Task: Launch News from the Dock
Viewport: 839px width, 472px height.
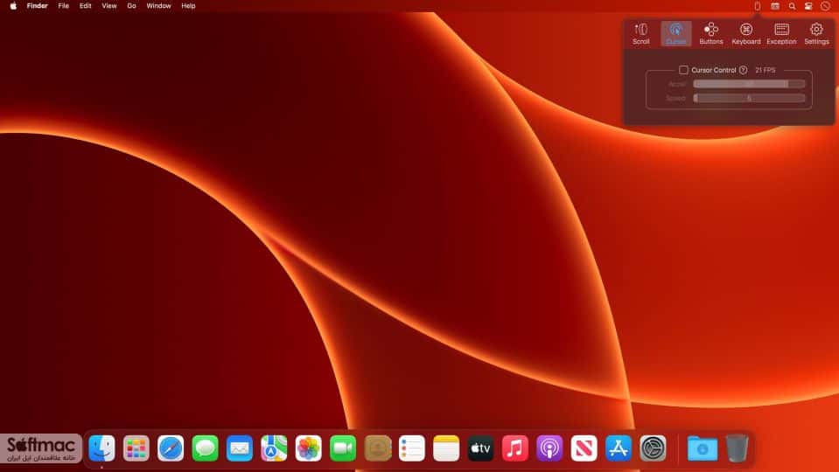Action: coord(584,448)
